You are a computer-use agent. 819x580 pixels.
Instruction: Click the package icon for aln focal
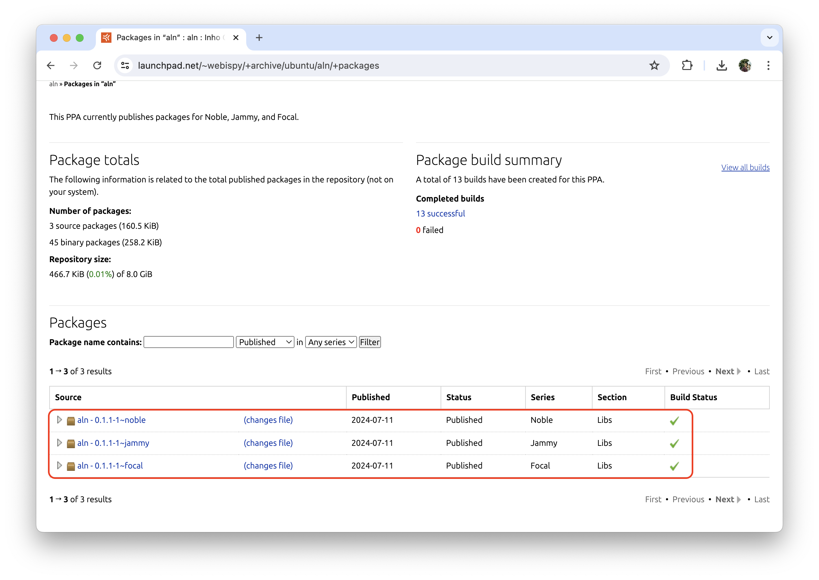click(x=71, y=466)
